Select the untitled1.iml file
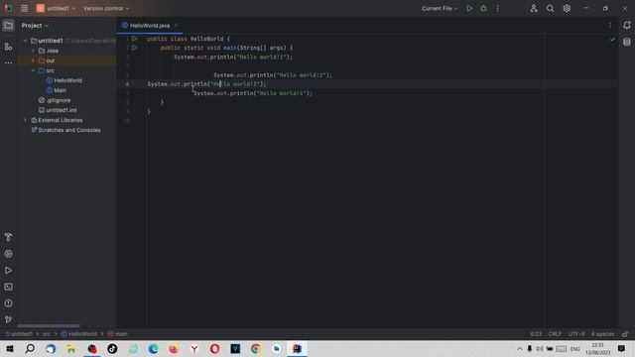 (58, 110)
